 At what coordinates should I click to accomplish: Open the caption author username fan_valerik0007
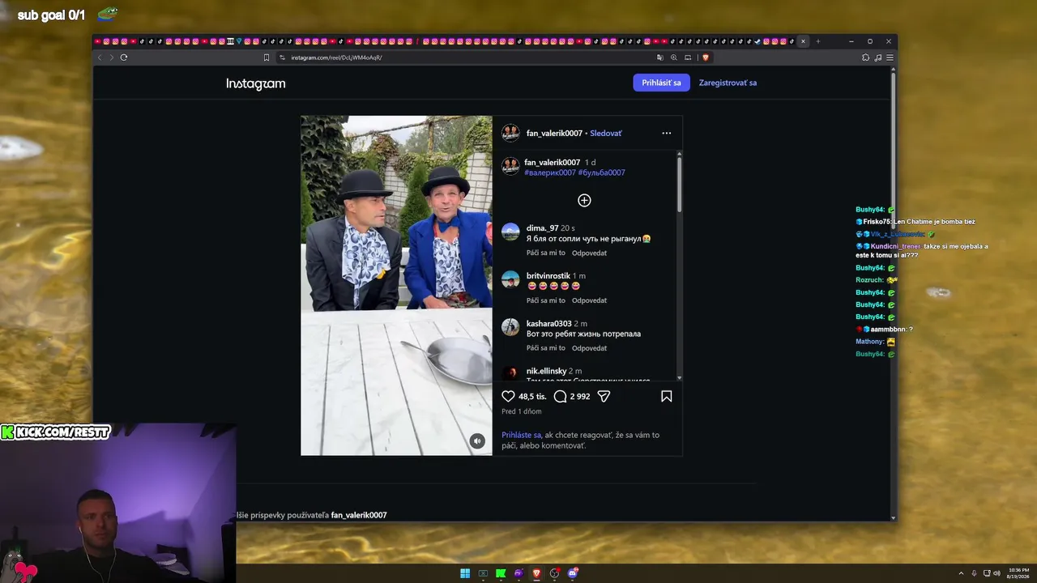pos(553,163)
